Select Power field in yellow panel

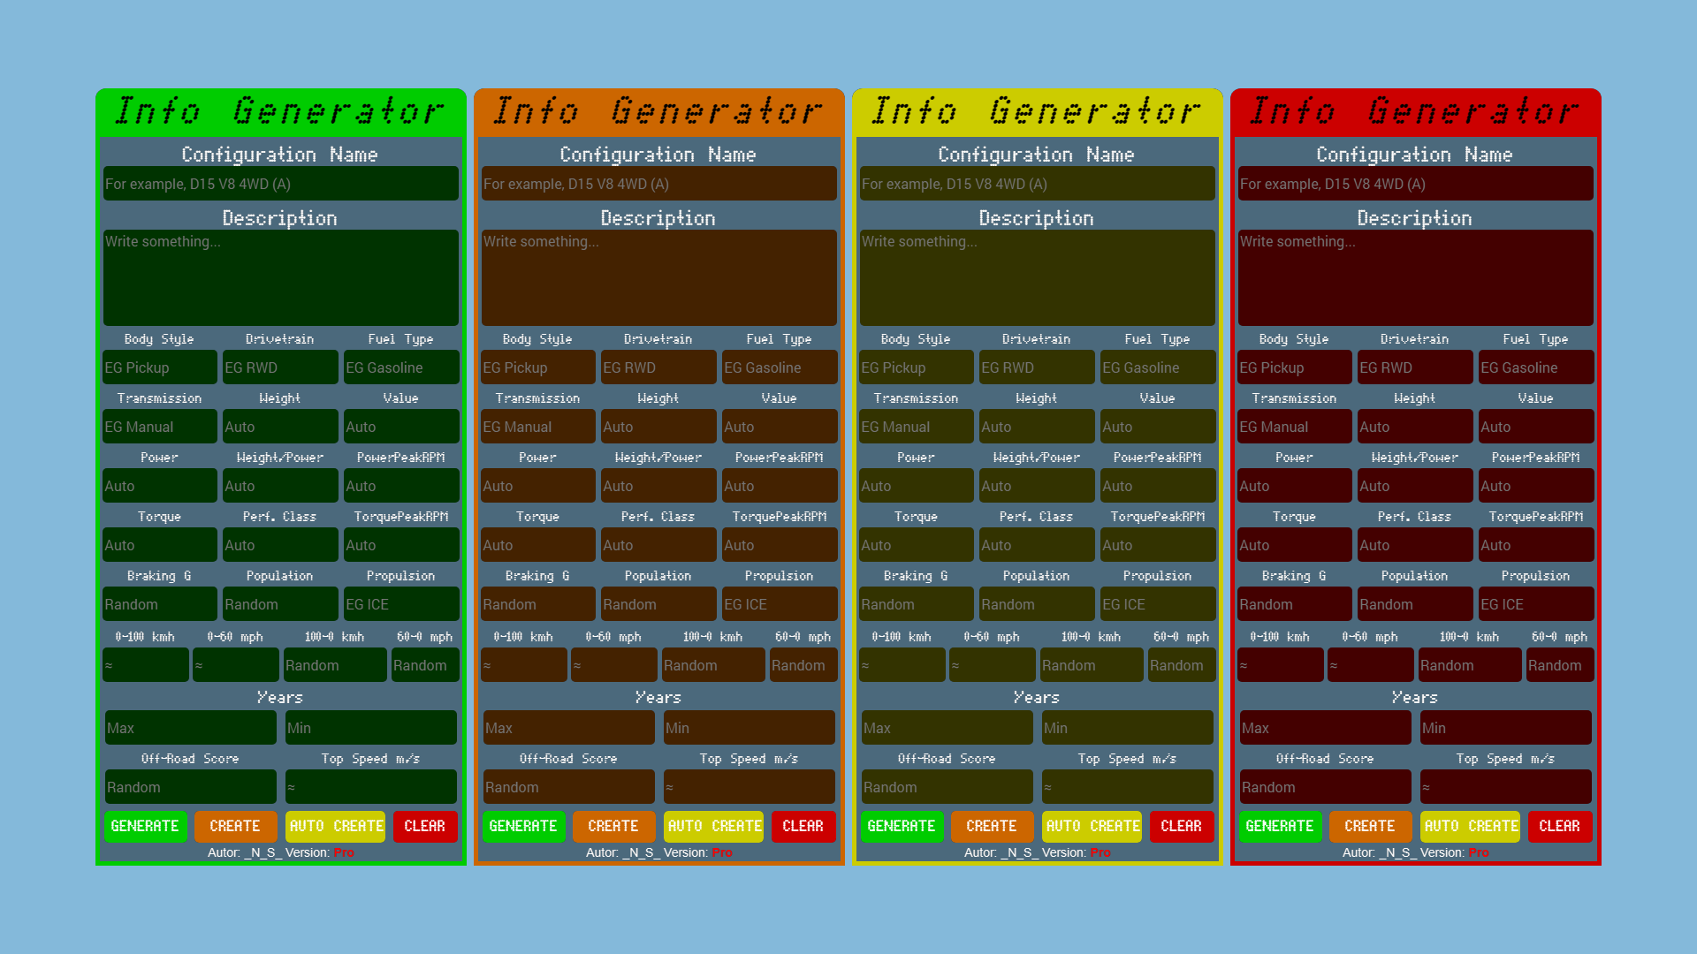(x=917, y=486)
